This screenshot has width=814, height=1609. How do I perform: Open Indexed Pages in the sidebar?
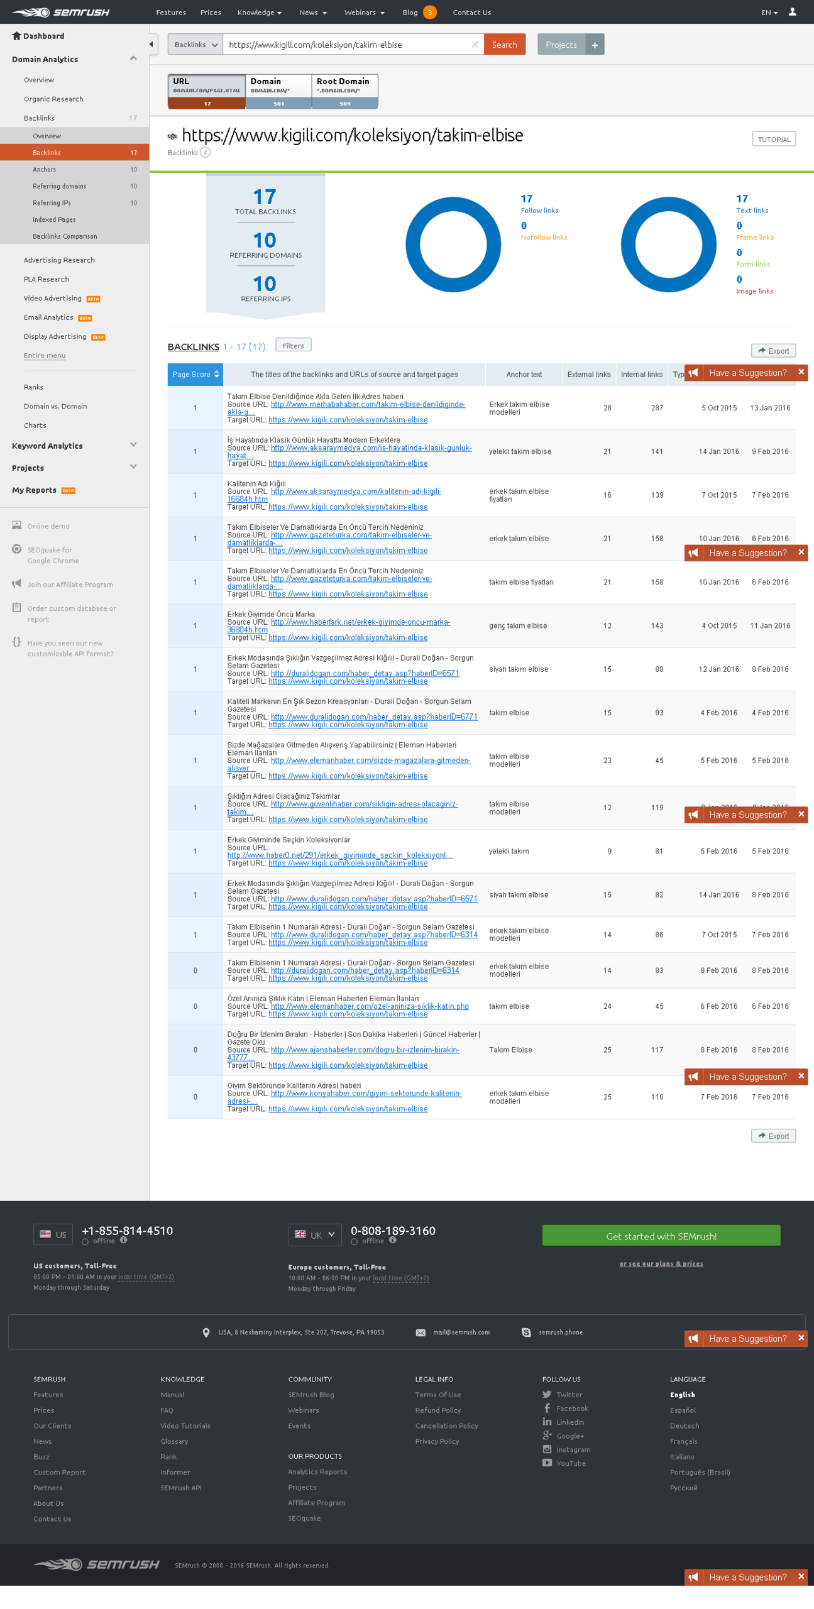tap(75, 219)
